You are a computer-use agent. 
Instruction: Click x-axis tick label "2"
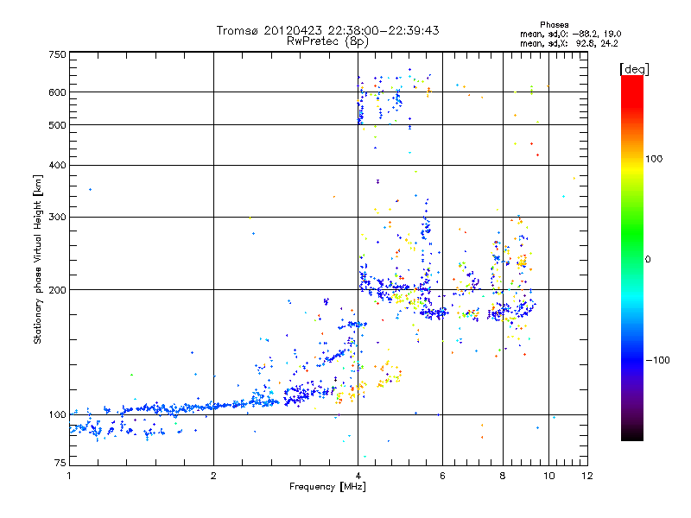(213, 476)
